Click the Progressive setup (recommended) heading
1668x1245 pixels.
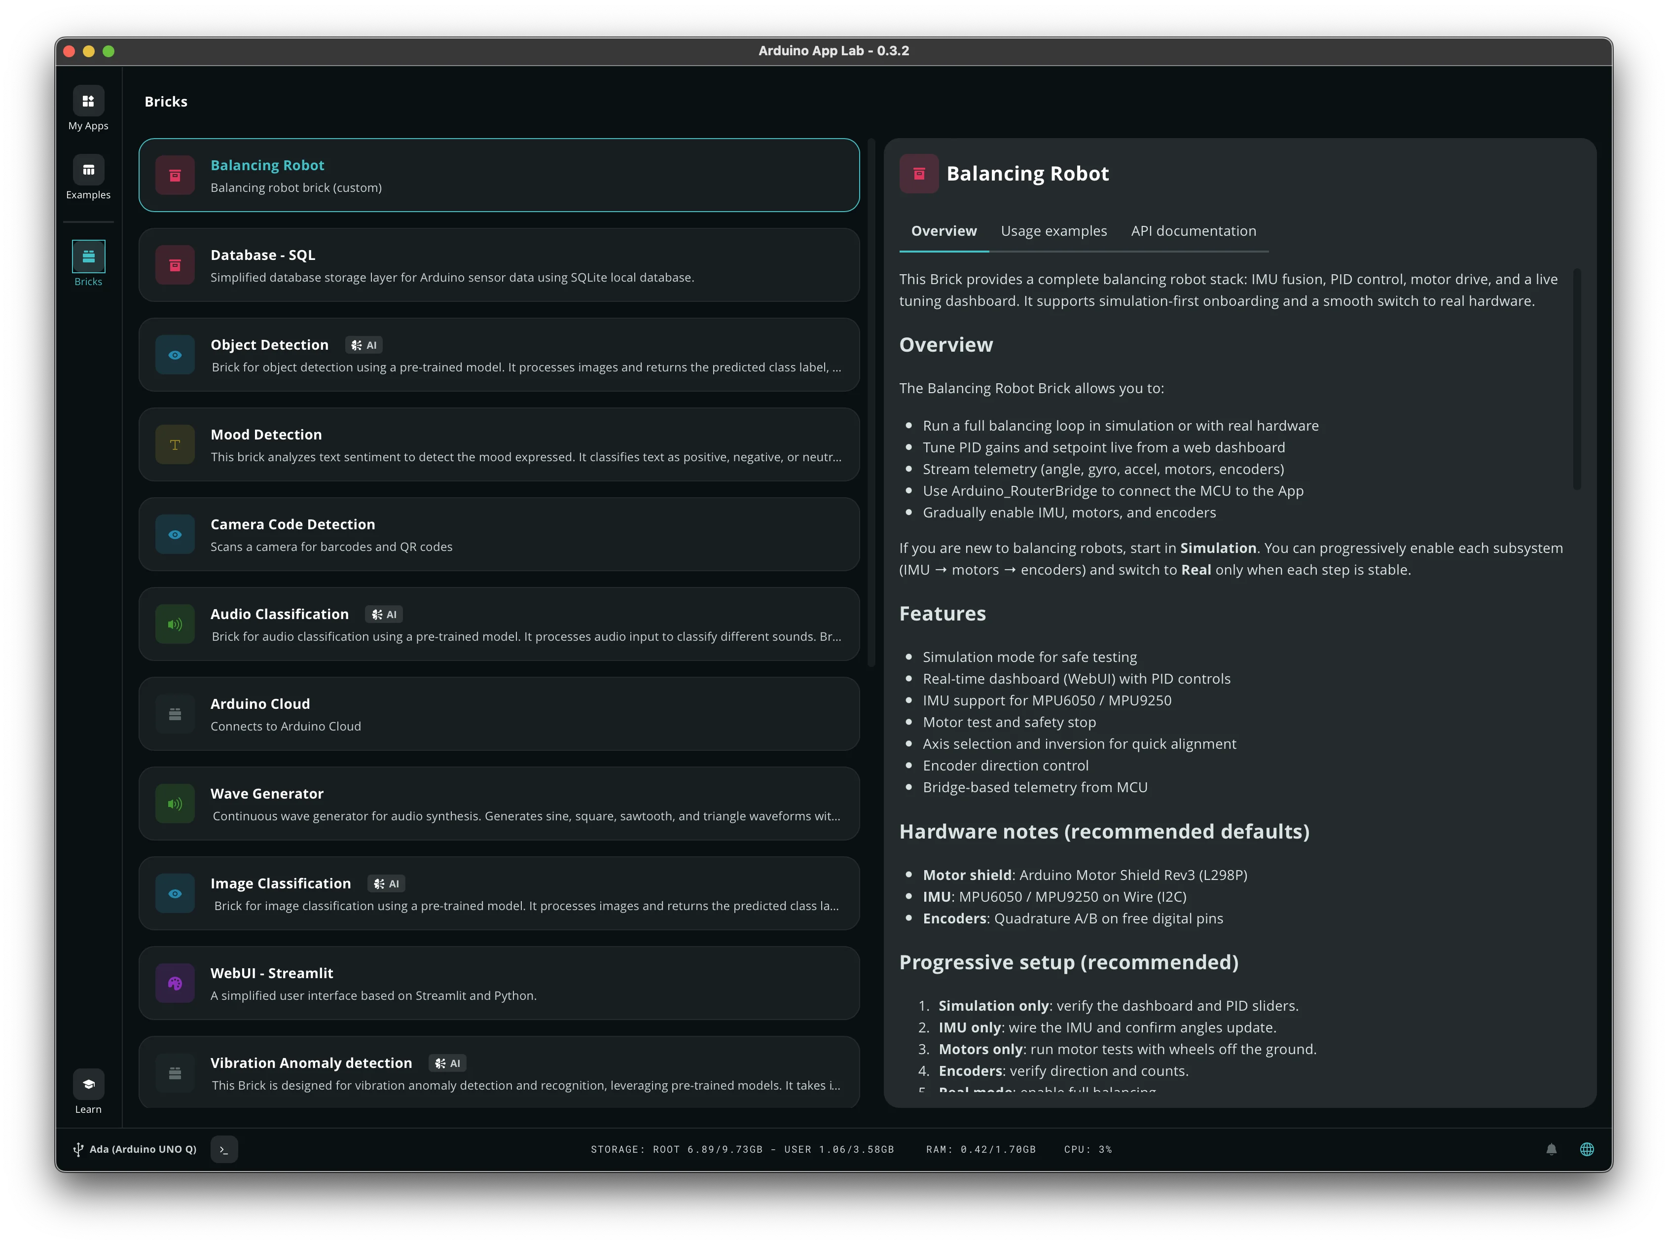pyautogui.click(x=1068, y=962)
